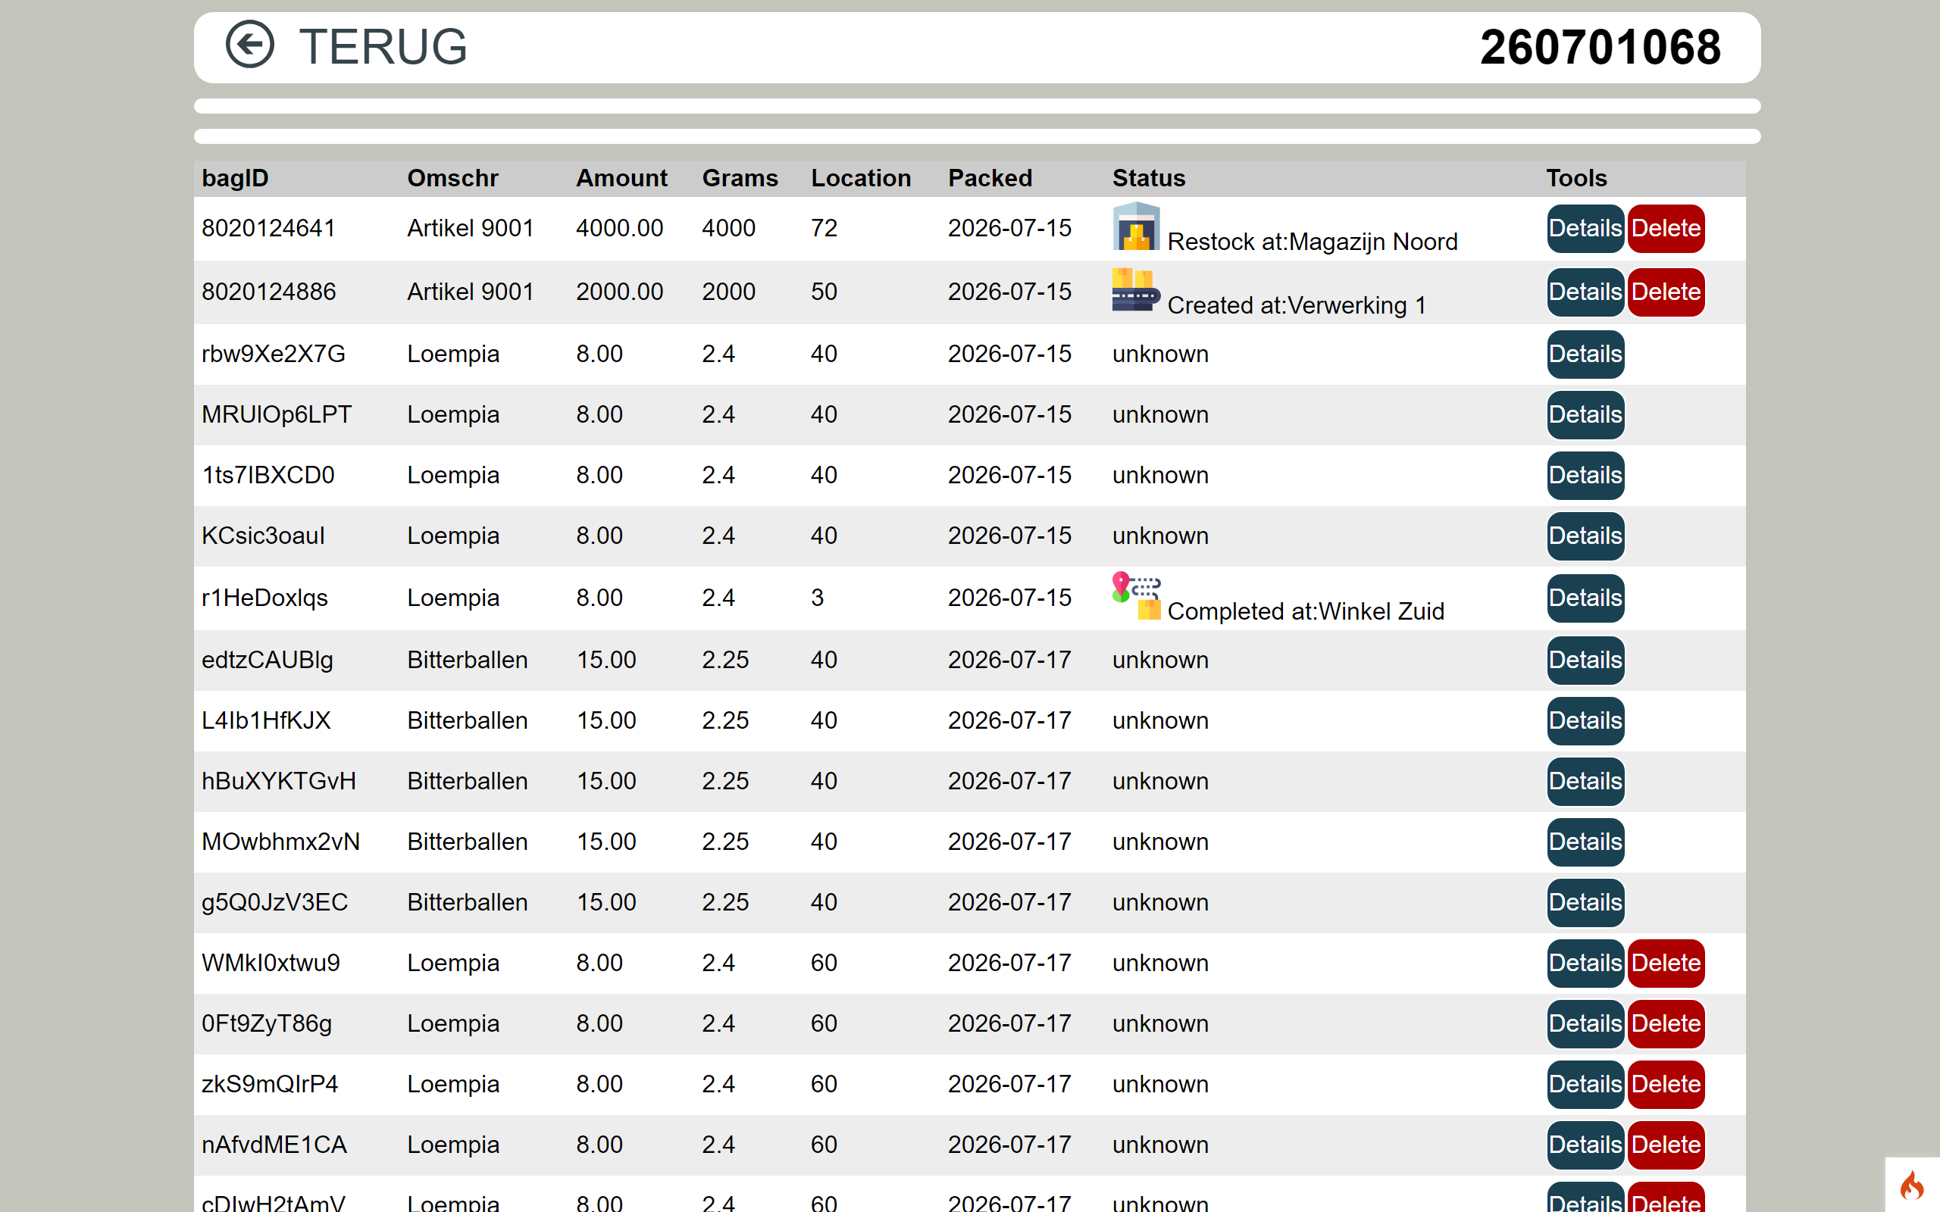The image size is (1940, 1212).
Task: Select order number 260701068 heading
Action: click(x=1600, y=47)
